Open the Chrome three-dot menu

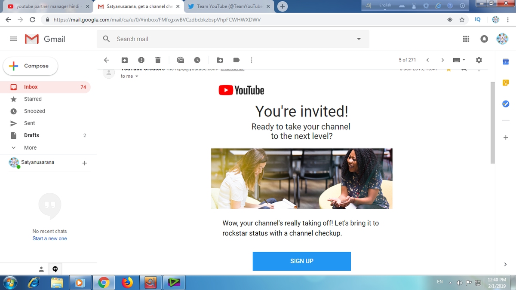coord(508,20)
